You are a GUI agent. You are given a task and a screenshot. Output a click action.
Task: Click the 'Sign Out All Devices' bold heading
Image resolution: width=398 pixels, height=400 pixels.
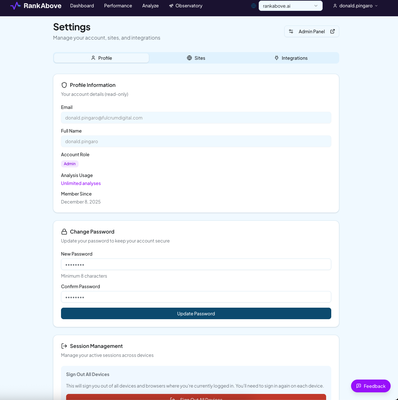point(88,374)
